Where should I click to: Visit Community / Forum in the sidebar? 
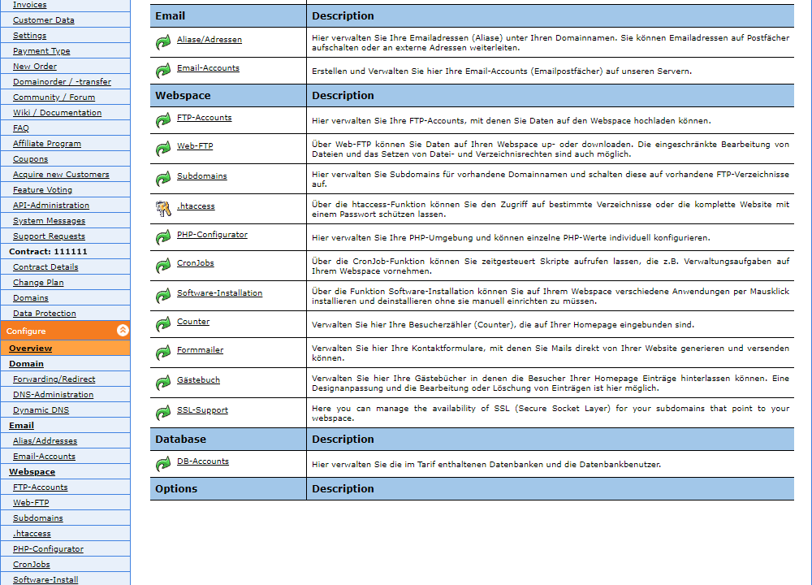(x=54, y=97)
